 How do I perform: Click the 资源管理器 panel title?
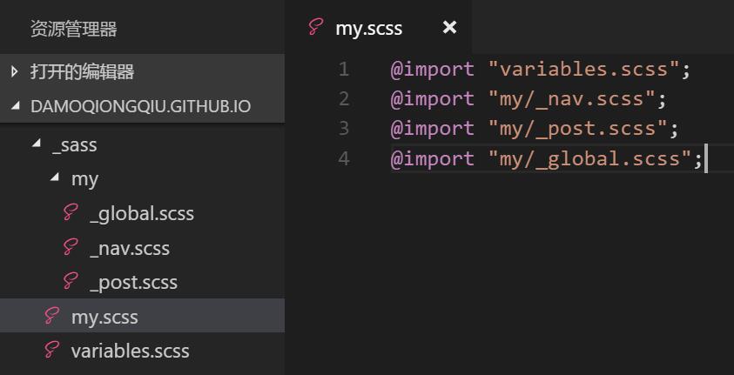[73, 29]
